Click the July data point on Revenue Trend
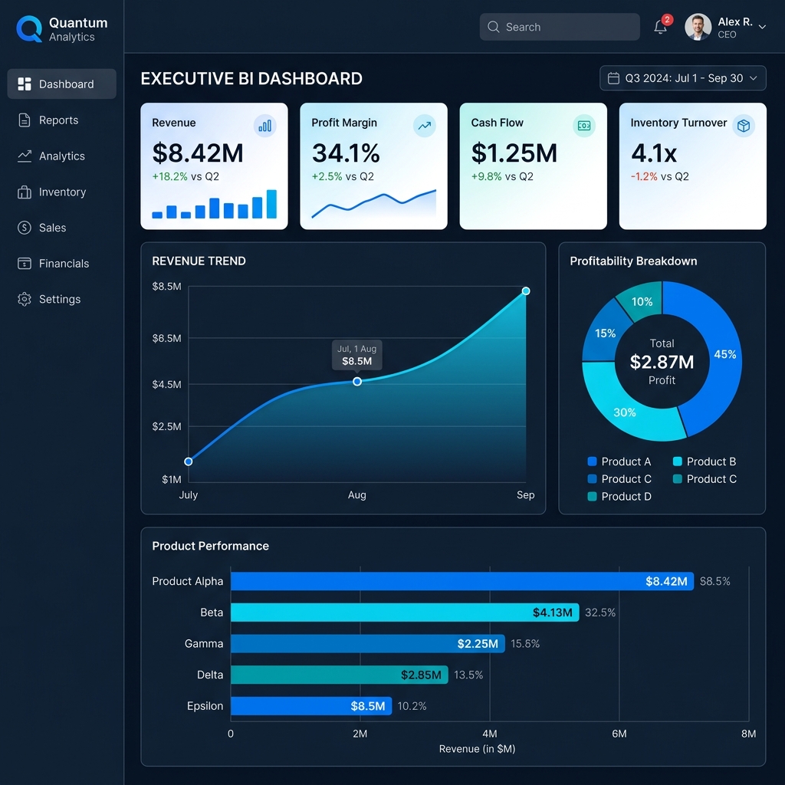This screenshot has width=785, height=785. [189, 461]
